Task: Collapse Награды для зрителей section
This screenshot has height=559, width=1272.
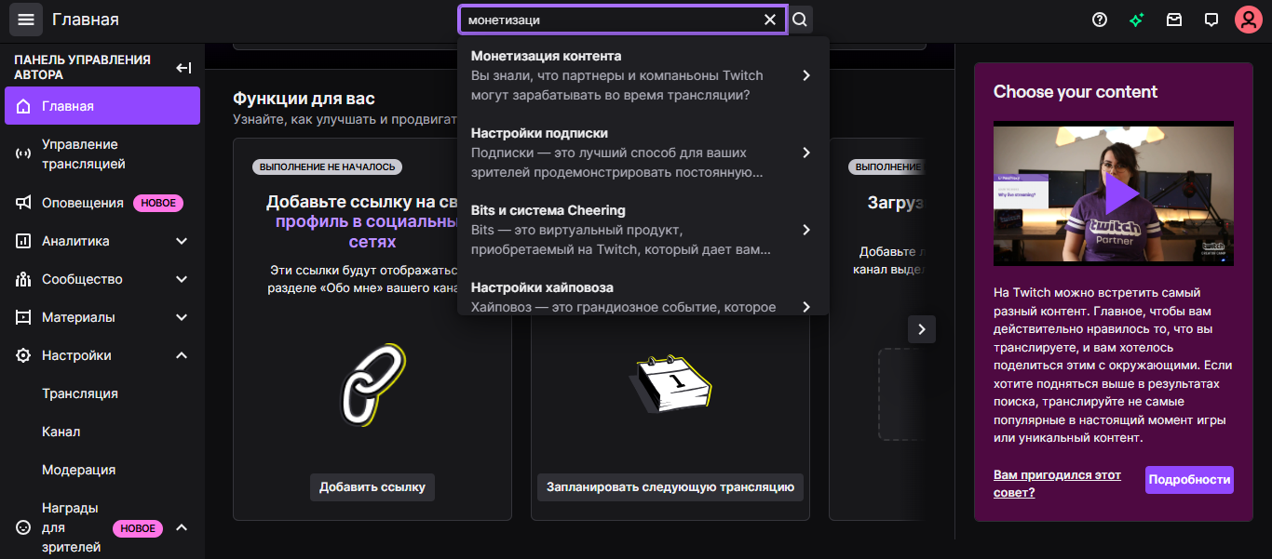Action: click(182, 527)
